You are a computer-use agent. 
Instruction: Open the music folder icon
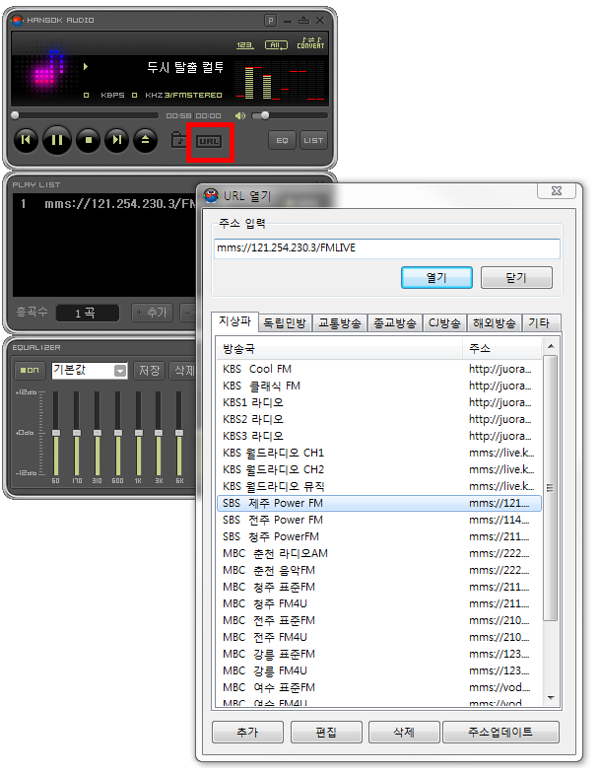178,140
